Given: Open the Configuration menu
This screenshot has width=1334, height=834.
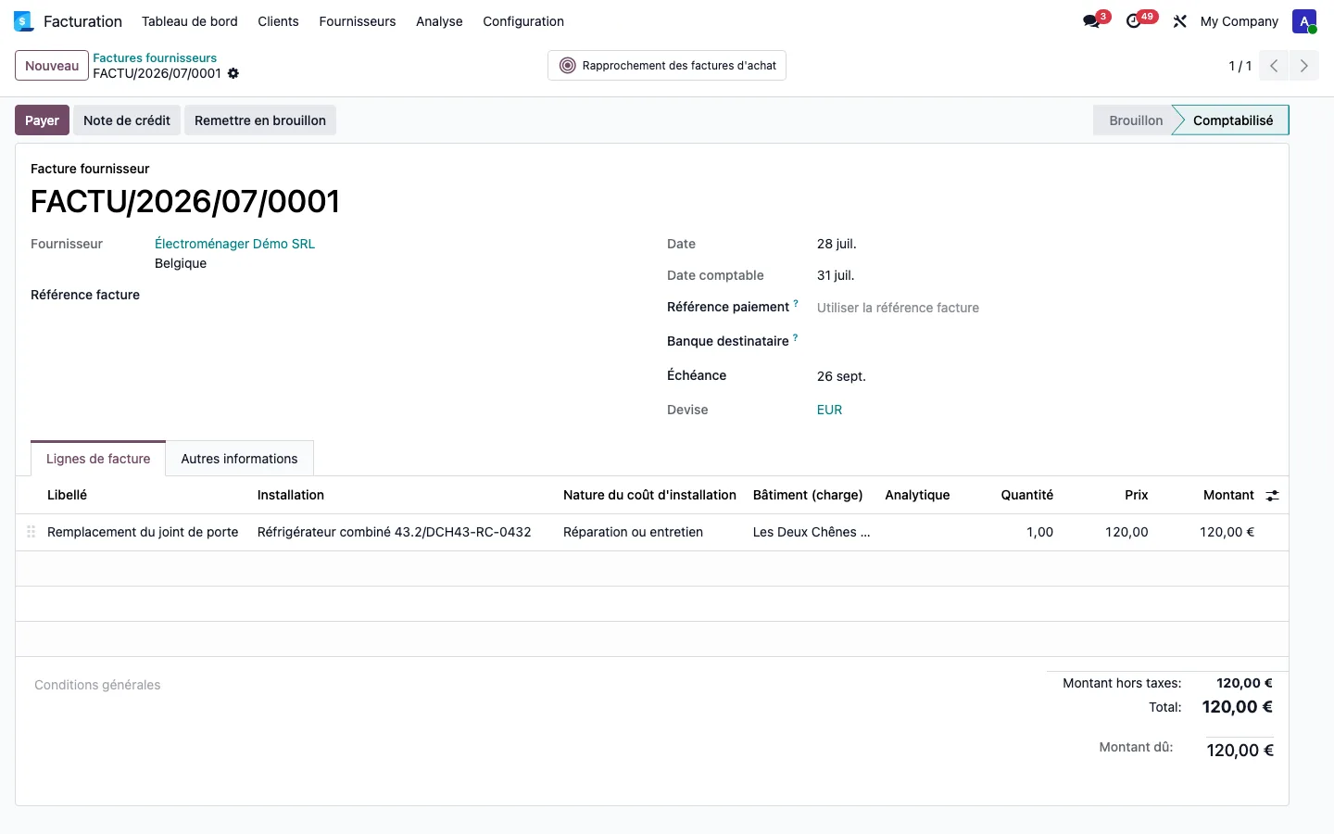Looking at the screenshot, I should [x=523, y=21].
